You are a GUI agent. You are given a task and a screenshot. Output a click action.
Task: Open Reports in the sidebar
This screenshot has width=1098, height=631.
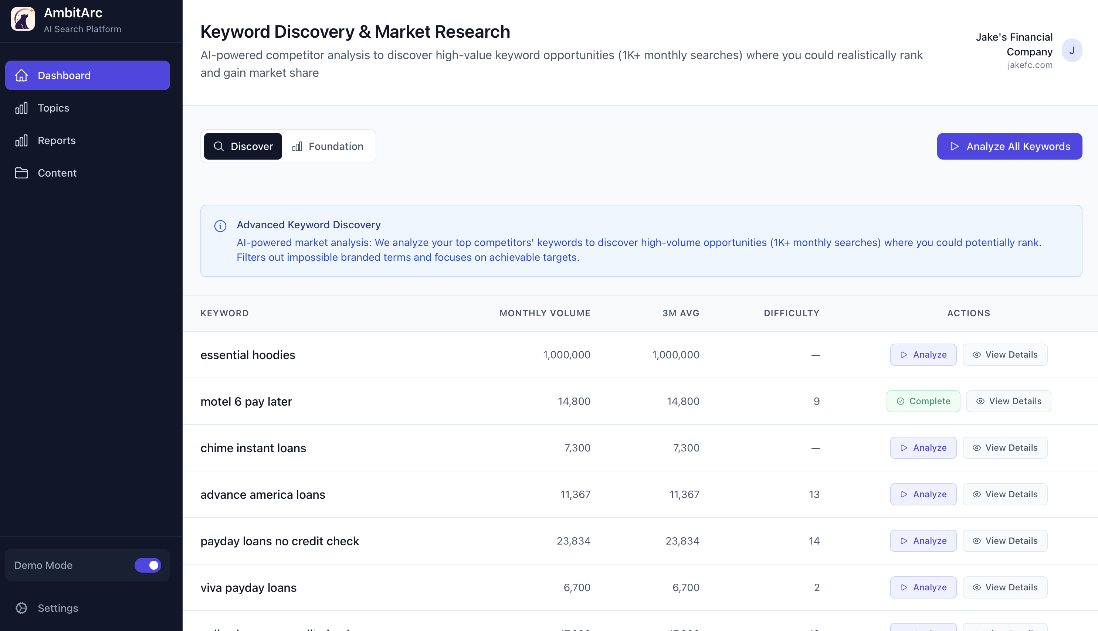tap(88, 140)
